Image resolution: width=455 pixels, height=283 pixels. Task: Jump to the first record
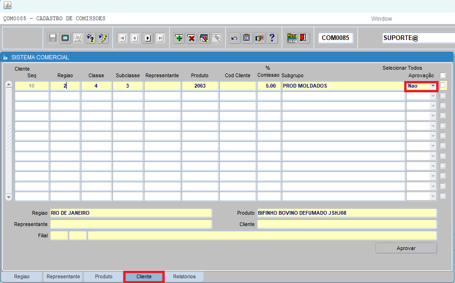pos(123,38)
